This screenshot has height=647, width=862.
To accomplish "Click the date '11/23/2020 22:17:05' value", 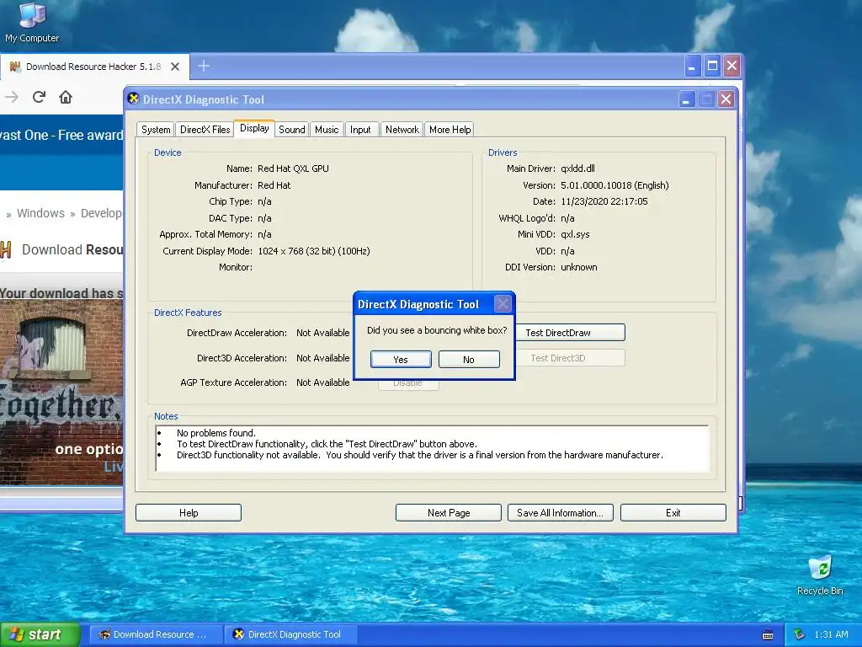I will pyautogui.click(x=604, y=201).
